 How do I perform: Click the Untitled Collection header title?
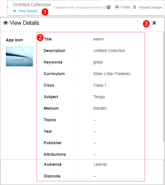(32, 4)
